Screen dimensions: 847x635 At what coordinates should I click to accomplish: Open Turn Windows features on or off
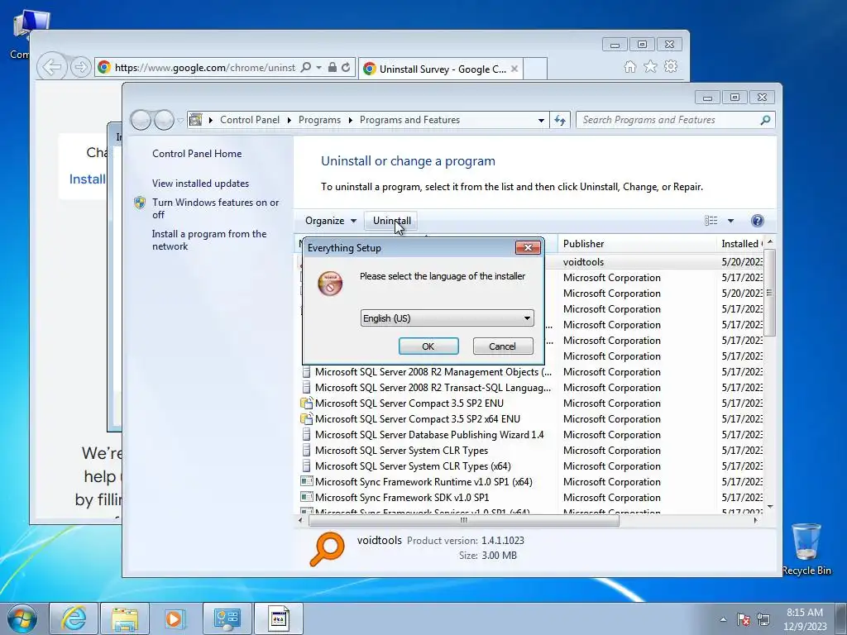215,208
